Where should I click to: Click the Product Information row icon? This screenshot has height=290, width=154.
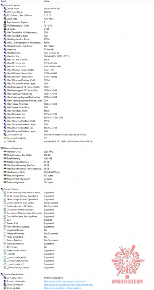point(5,281)
